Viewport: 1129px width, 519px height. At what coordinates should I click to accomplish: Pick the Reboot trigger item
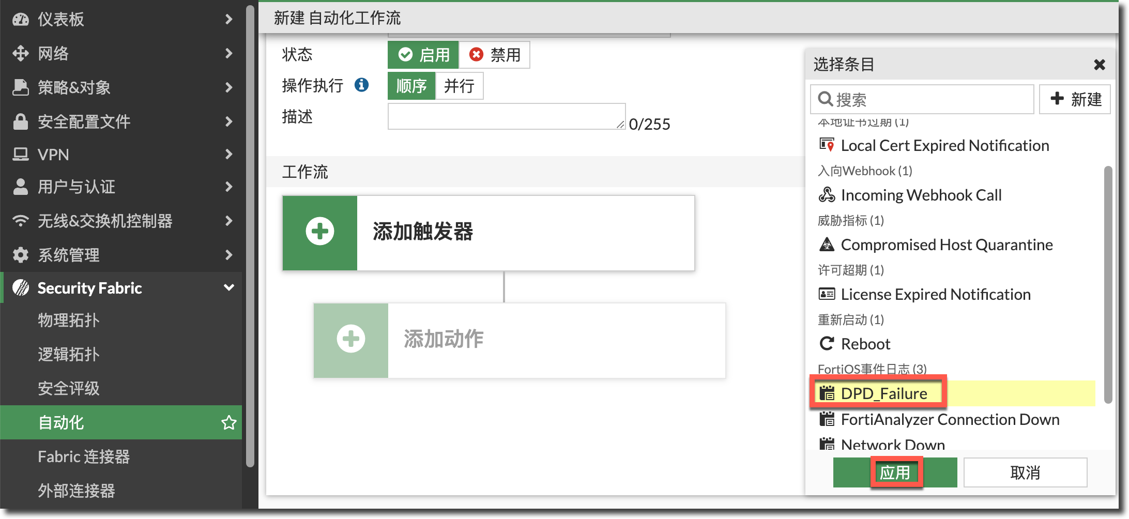pyautogui.click(x=865, y=344)
